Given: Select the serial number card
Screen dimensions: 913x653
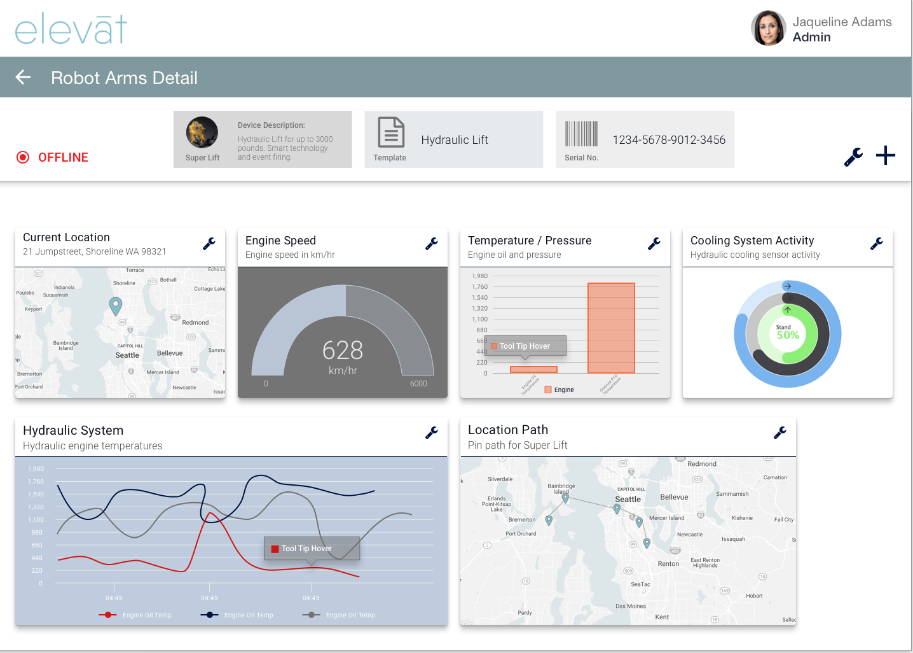Looking at the screenshot, I should coord(645,139).
